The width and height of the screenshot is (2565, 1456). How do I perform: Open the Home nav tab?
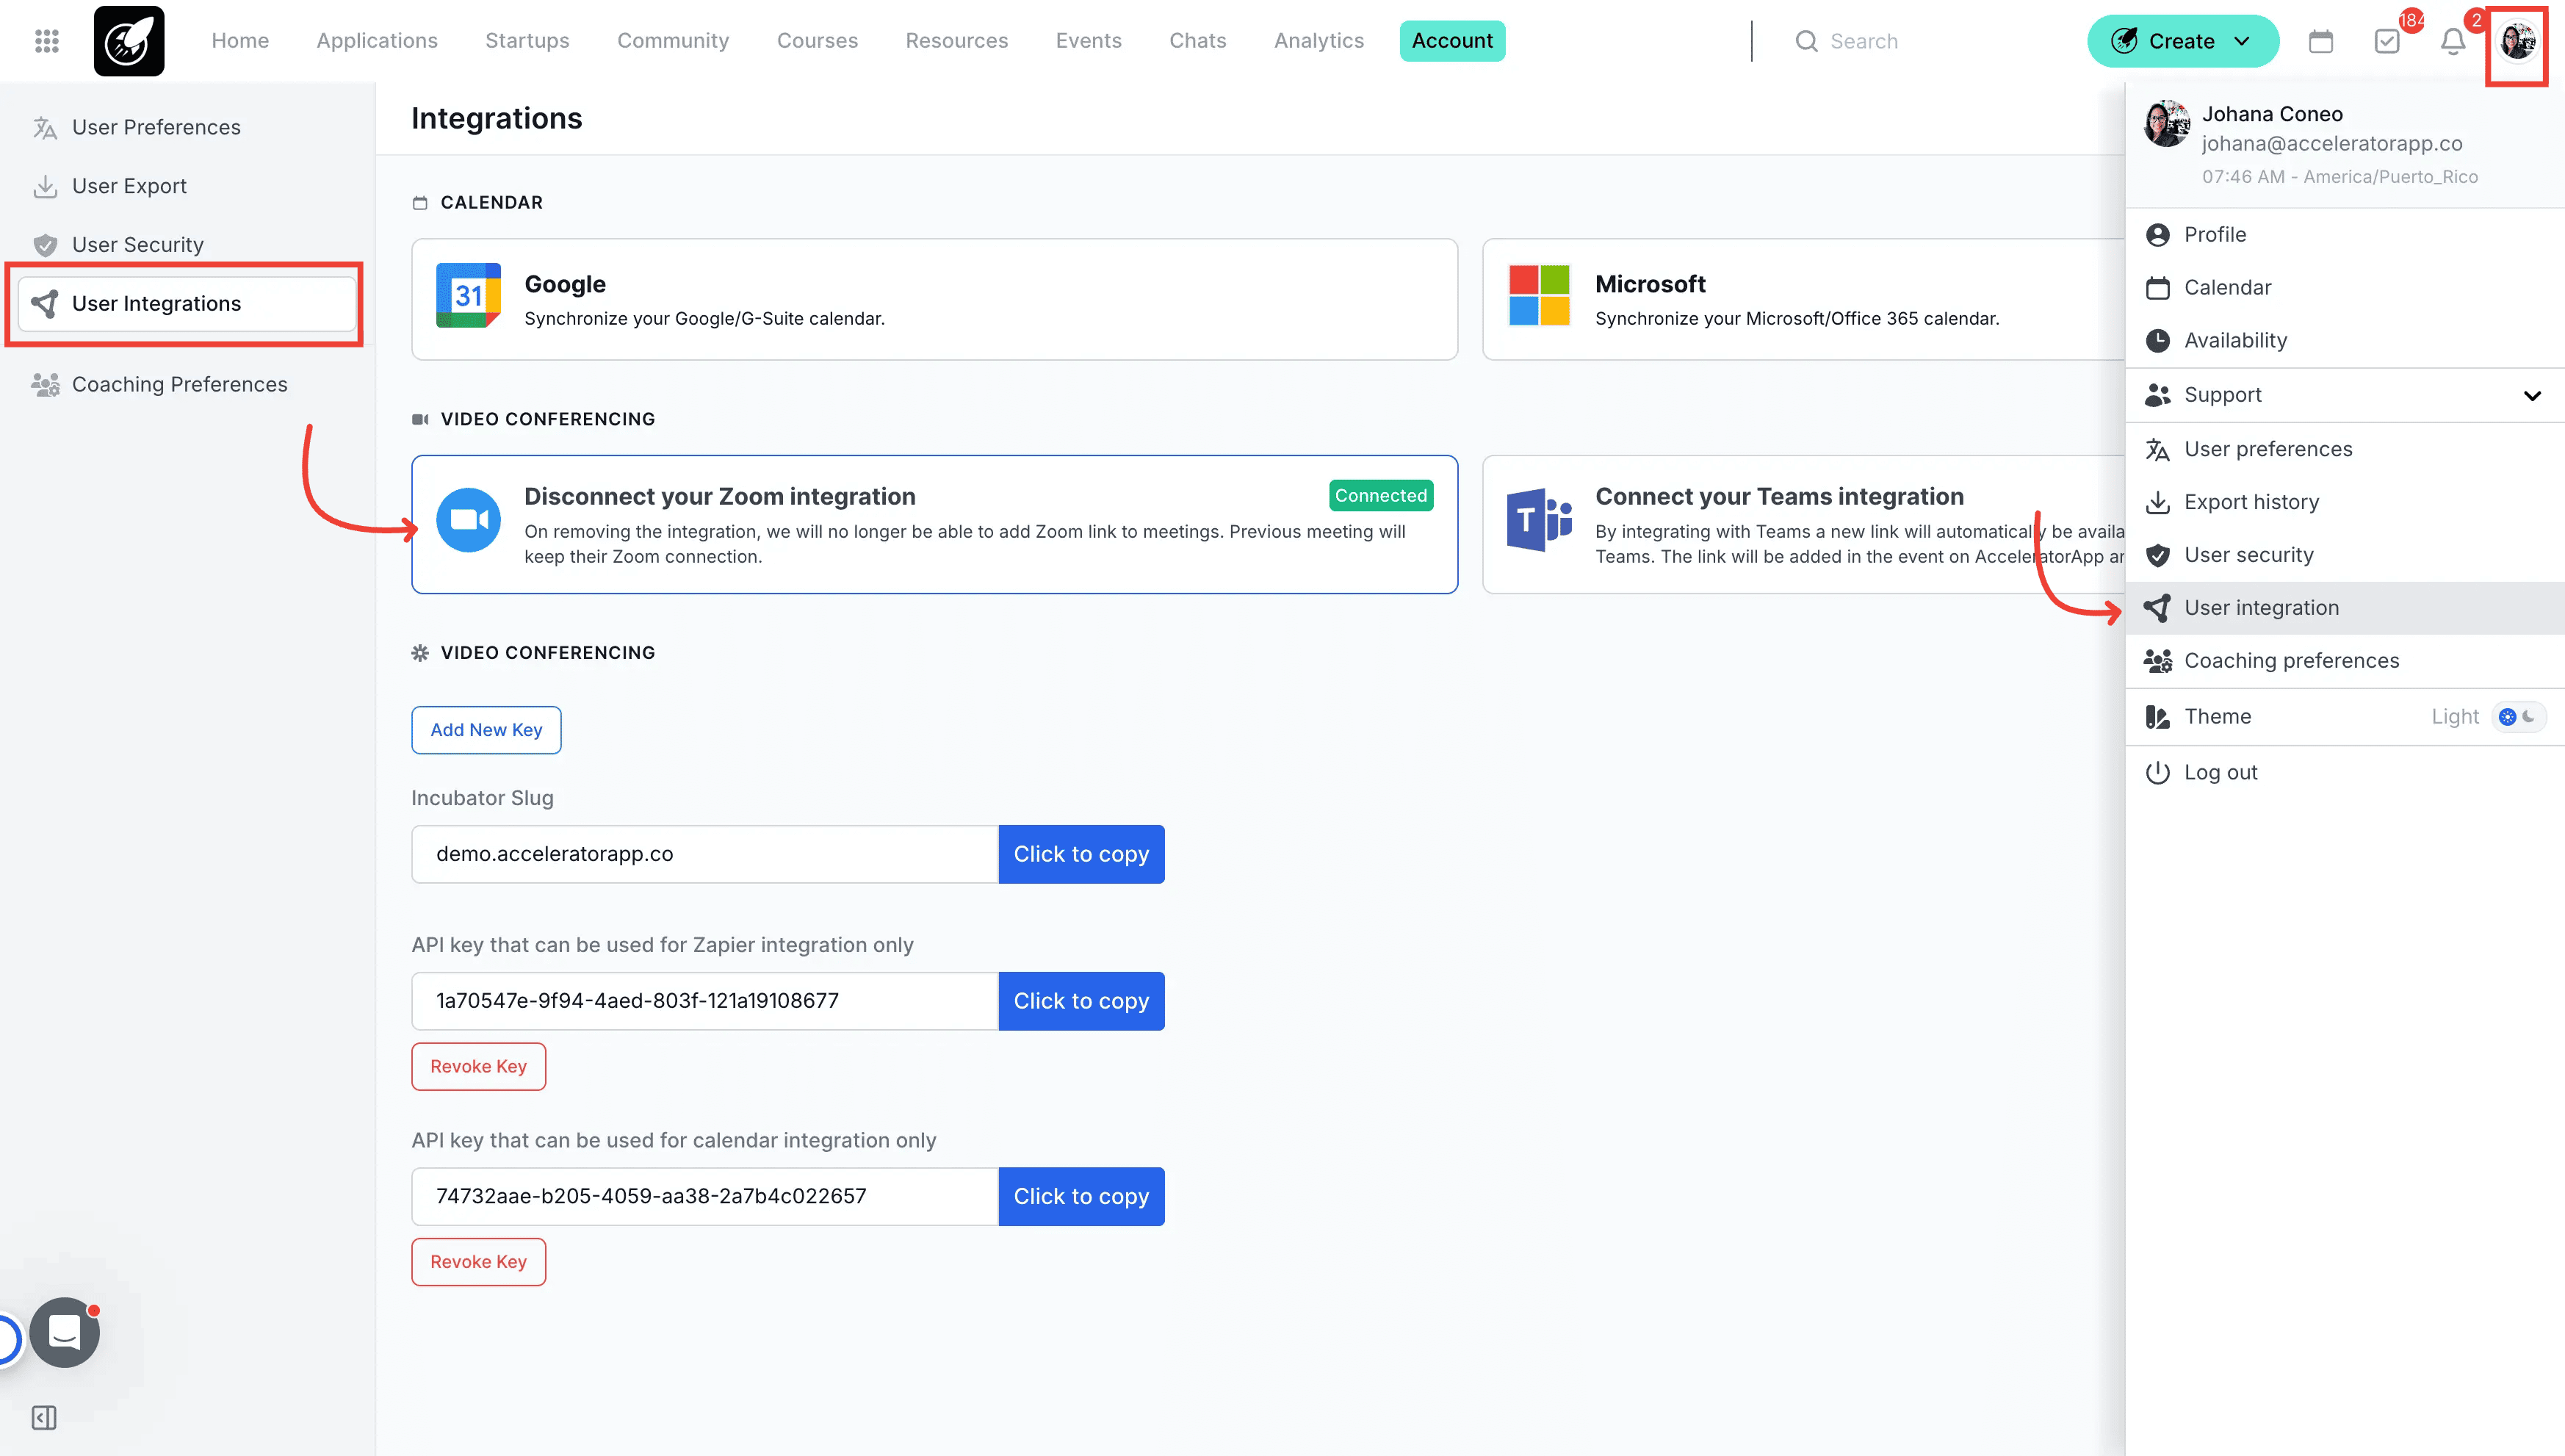pyautogui.click(x=240, y=41)
